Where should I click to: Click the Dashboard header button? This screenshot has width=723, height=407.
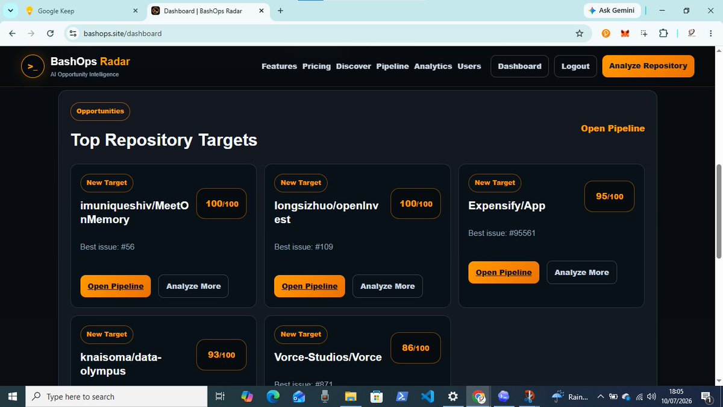tap(519, 66)
